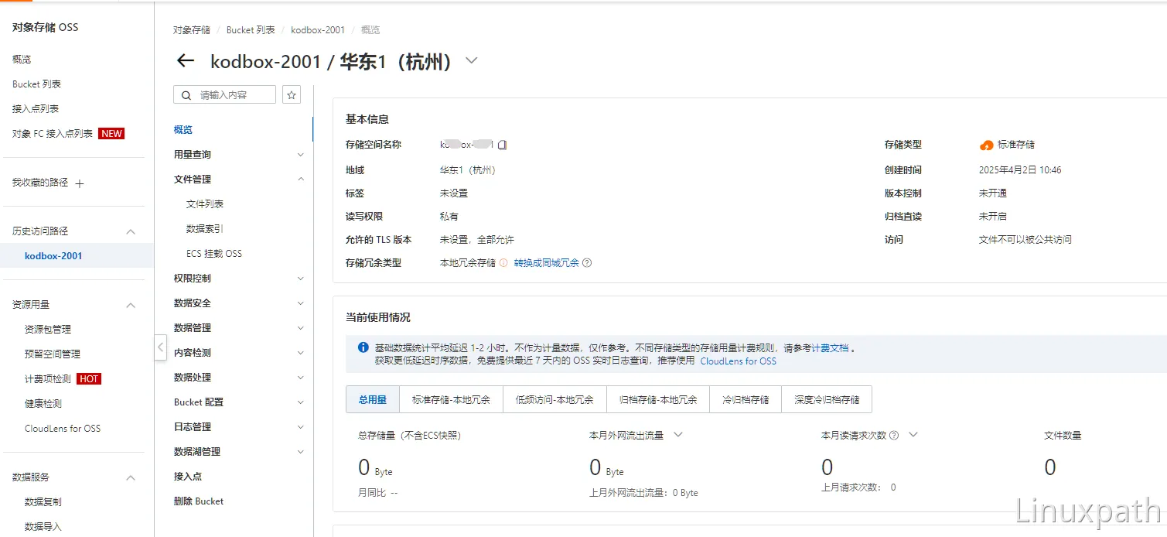Select the 总用量 tab
The height and width of the screenshot is (537, 1167).
point(372,400)
